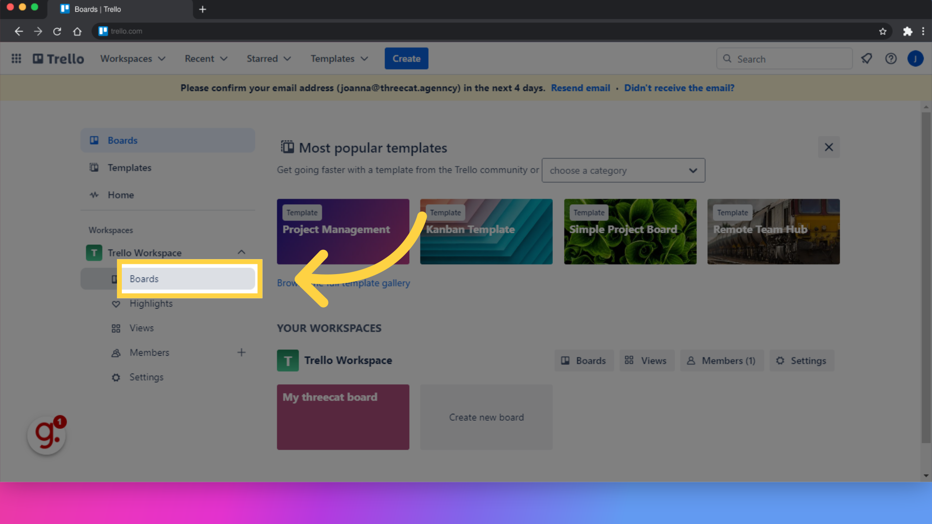Collapse the Trello Workspace sidebar section

(241, 252)
